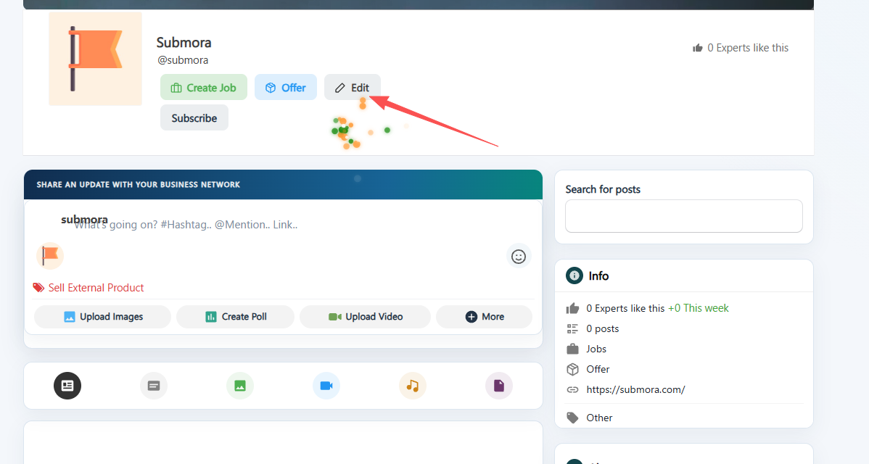Filter posts by text using the gray icon
Viewport: 869px width, 464px height.
click(x=154, y=386)
